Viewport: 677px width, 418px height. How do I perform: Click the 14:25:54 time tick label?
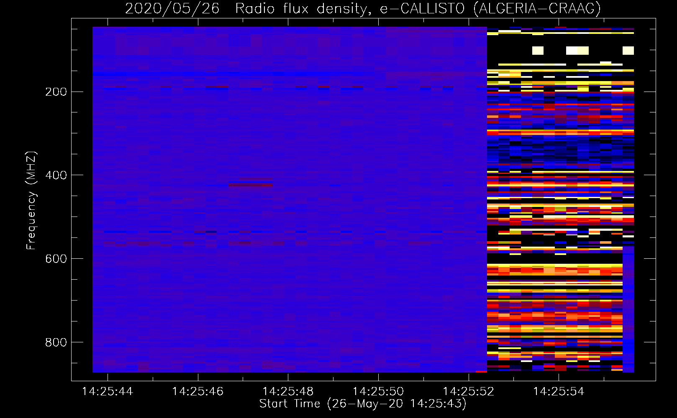pos(559,392)
